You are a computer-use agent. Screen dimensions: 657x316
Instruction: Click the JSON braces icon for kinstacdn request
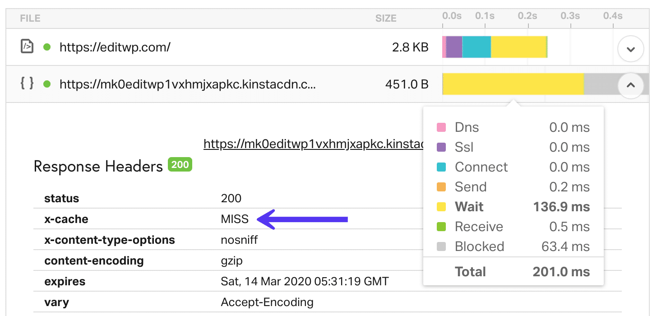point(27,83)
